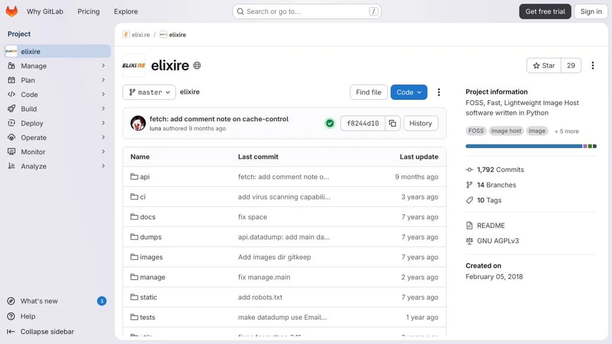Click the elixire project logo image

(x=133, y=66)
